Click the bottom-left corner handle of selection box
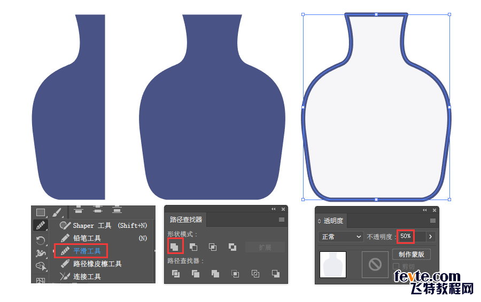The height and width of the screenshot is (302, 481). 303,200
